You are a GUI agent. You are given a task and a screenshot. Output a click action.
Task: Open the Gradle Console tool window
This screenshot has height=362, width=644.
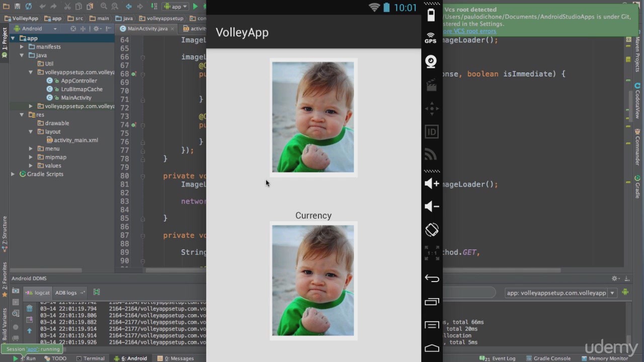coord(547,358)
